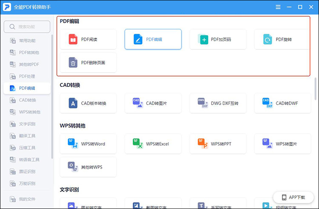Click the magnifier icon in the search box
Image resolution: width=319 pixels, height=209 pixels.
coord(12,27)
